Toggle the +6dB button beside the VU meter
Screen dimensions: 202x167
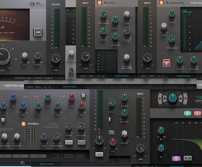tap(38, 32)
